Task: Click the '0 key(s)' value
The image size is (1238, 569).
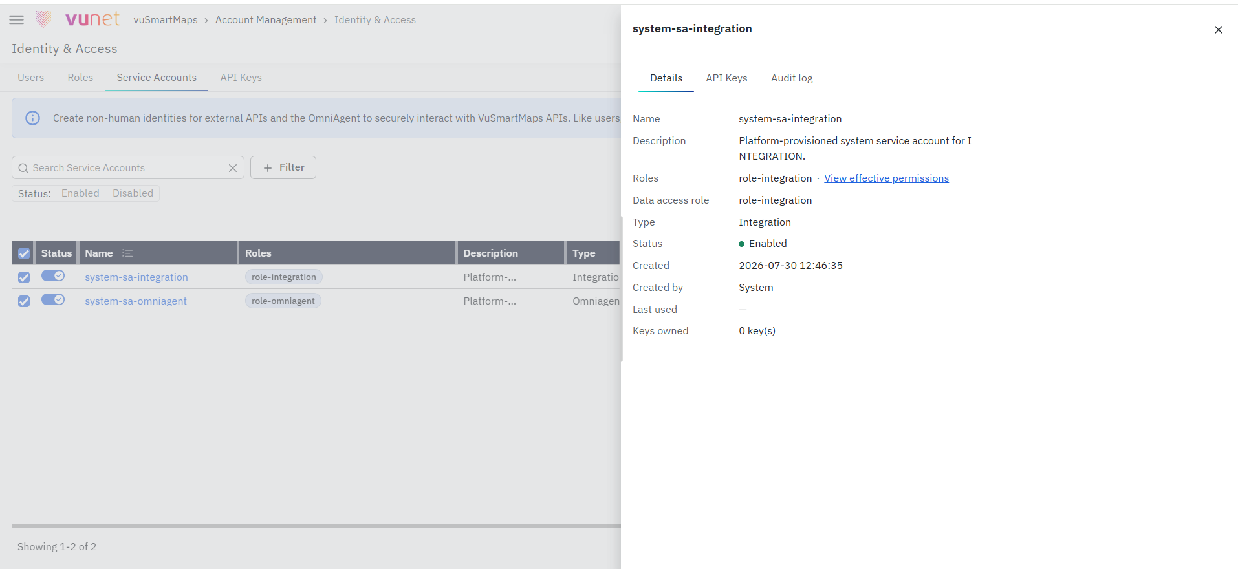Action: click(757, 331)
